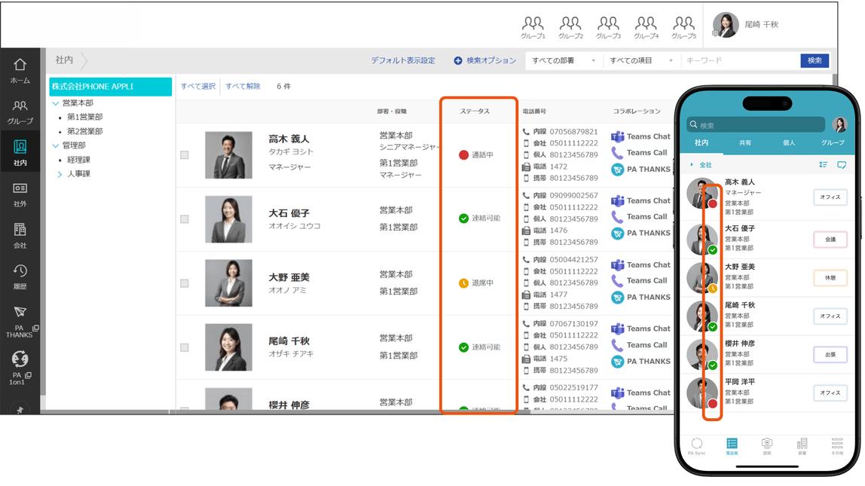Launch PA THANKS from the sidebar
The height and width of the screenshot is (486, 865).
(20, 322)
